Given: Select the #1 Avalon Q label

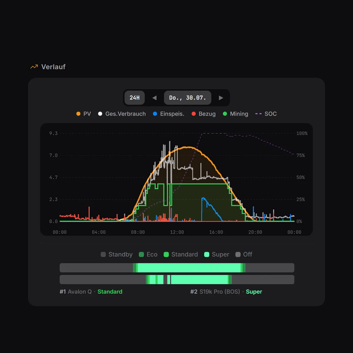Looking at the screenshot, I should (76, 292).
